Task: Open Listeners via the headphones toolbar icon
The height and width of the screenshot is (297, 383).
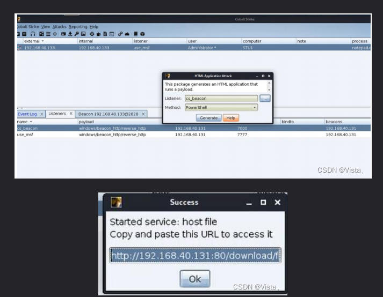Action: coord(33,34)
